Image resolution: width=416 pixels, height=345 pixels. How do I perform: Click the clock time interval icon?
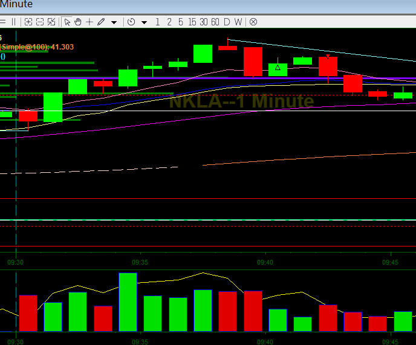tap(131, 22)
